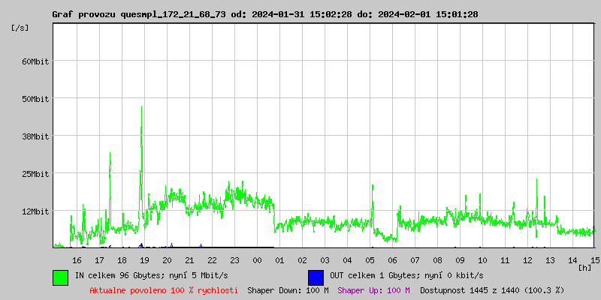Viewport: 601px width, 300px height.
Task: Click the blue OUT traffic legend swatch
Action: tap(316, 277)
